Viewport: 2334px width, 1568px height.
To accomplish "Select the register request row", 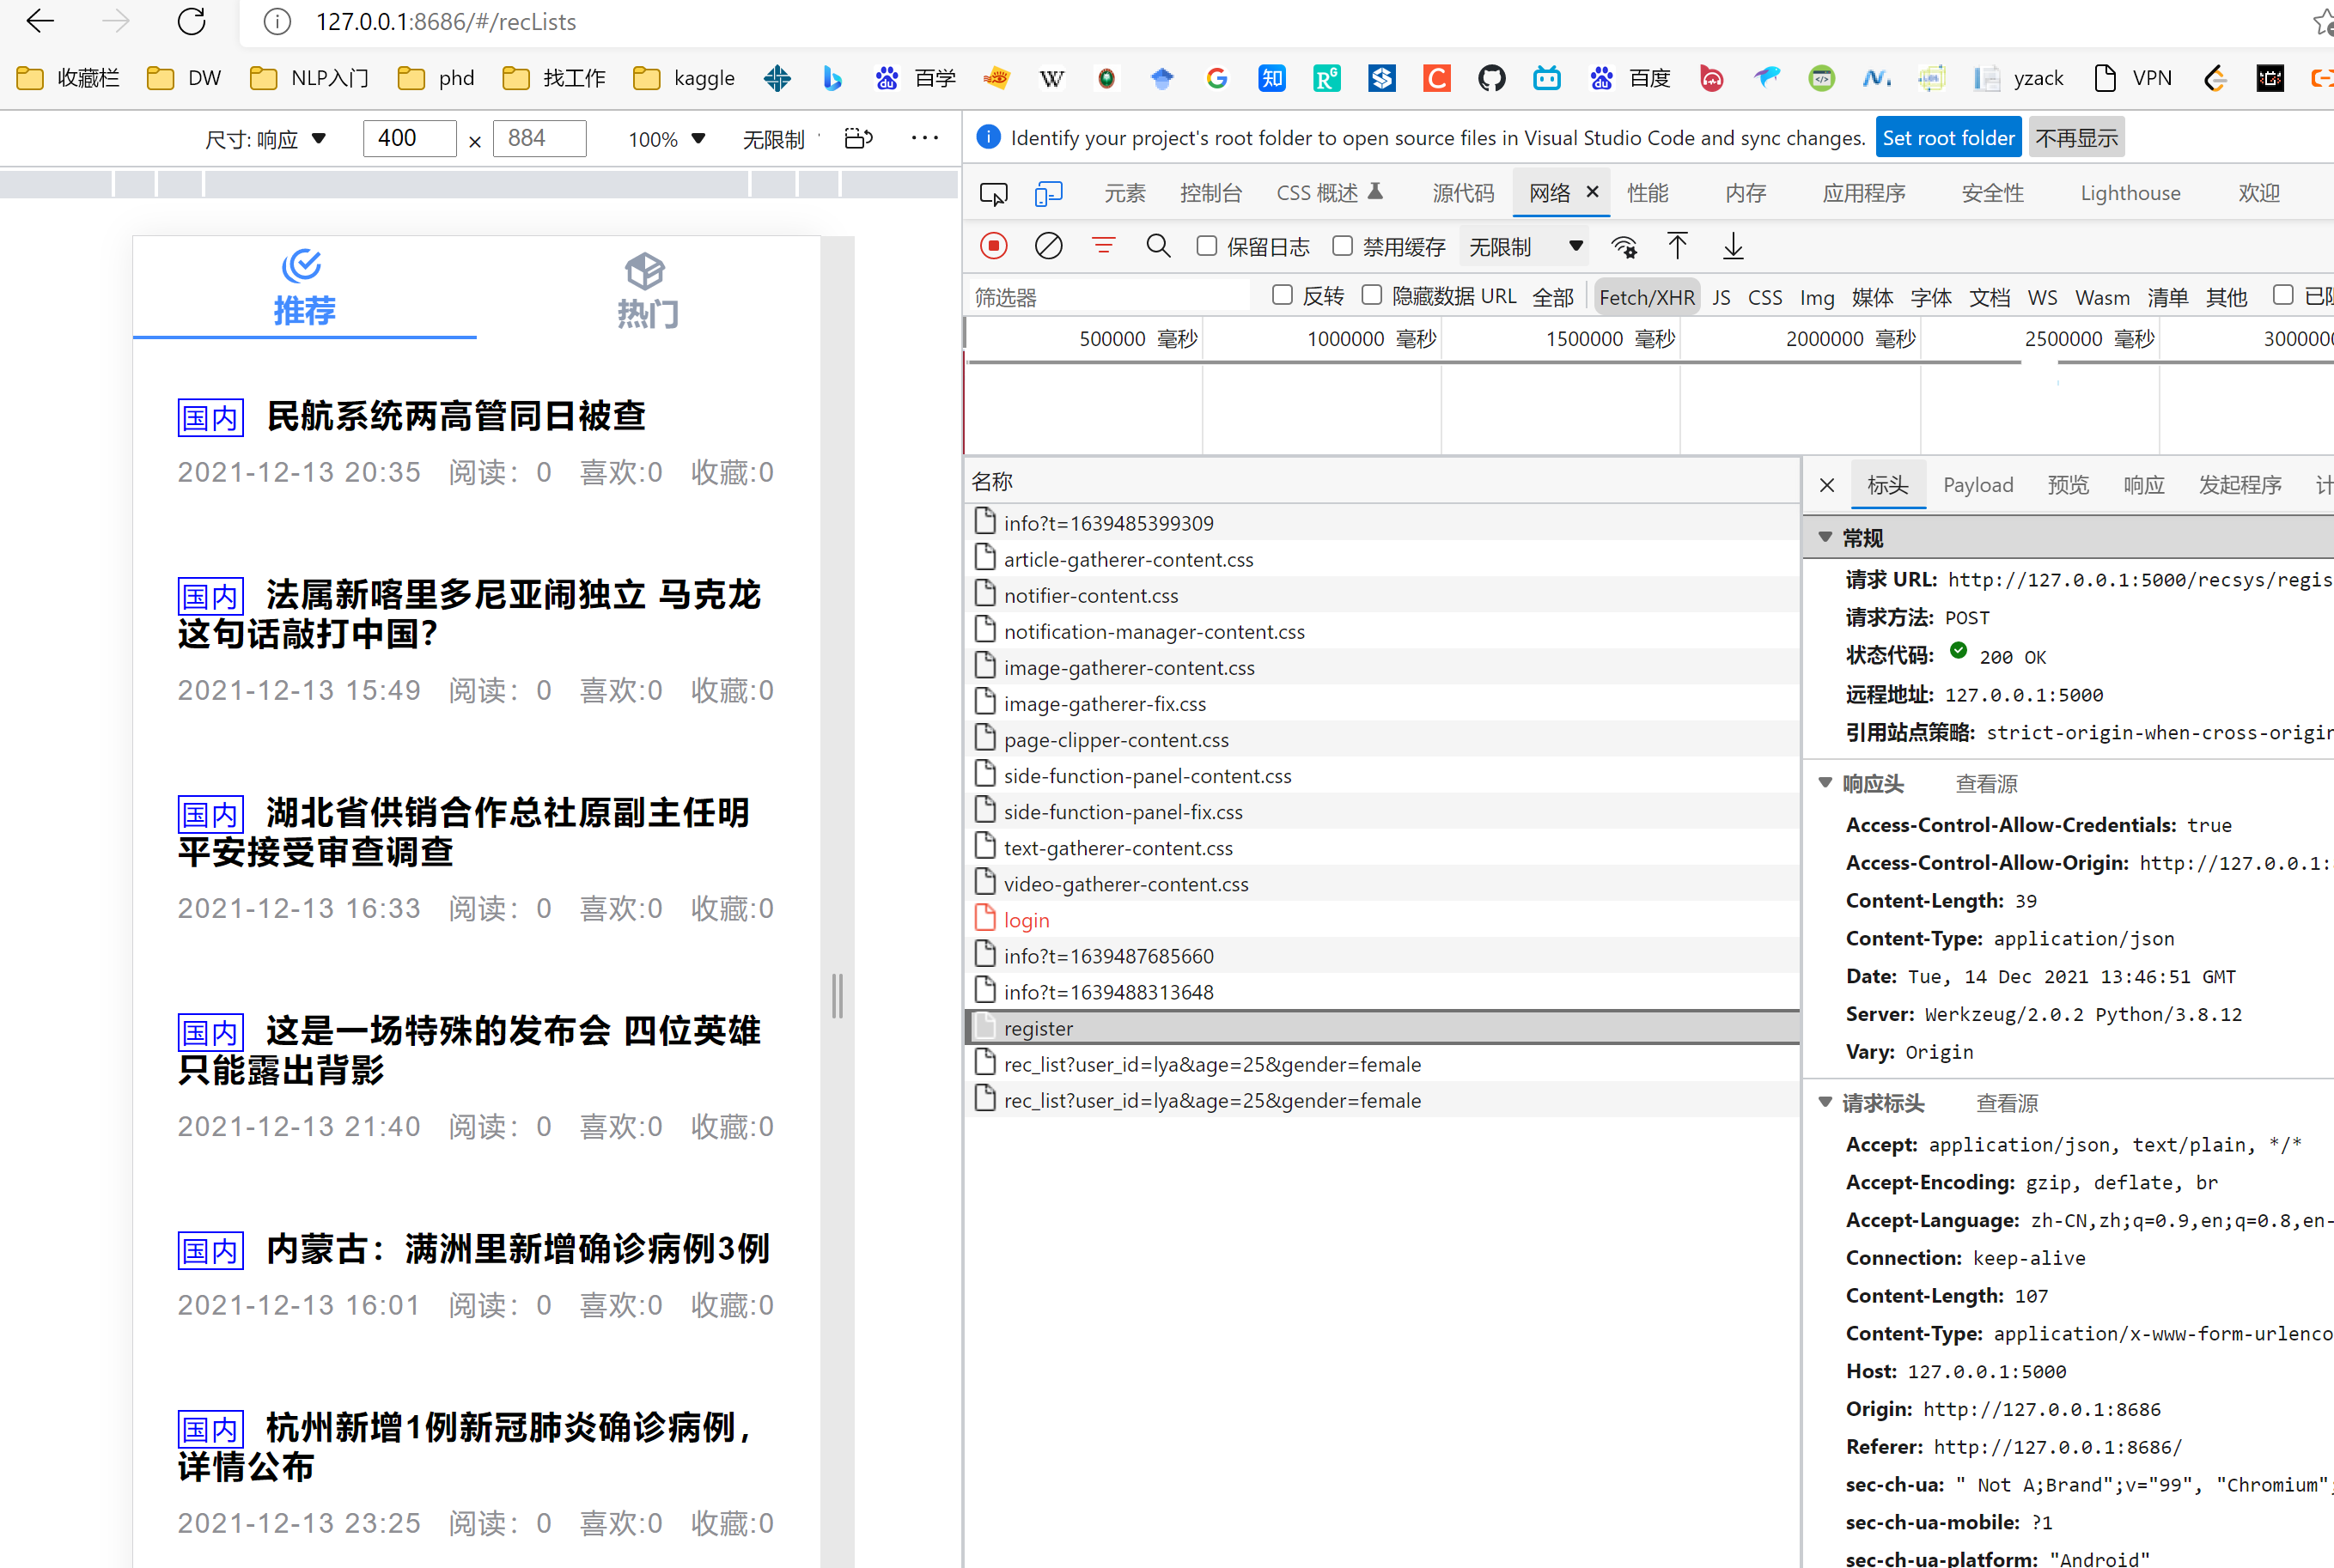I will 1038,1028.
